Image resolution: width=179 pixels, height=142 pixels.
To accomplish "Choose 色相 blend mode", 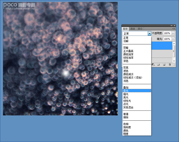I will (137, 124).
